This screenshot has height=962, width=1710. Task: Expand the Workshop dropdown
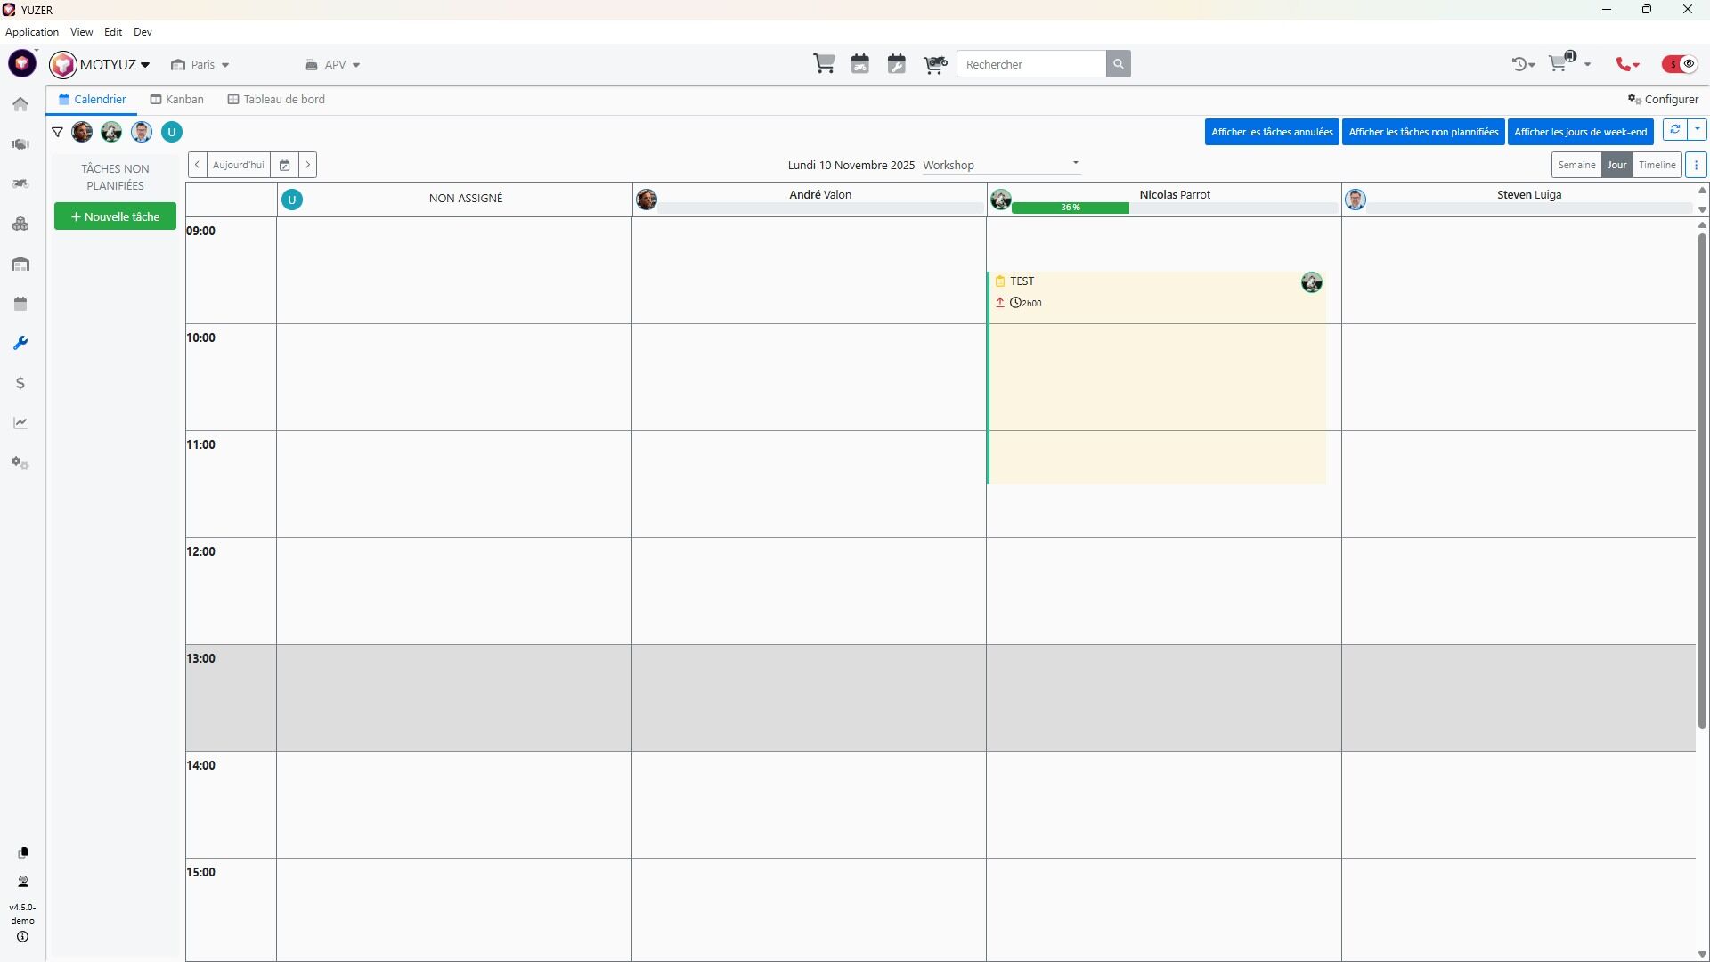[1001, 165]
